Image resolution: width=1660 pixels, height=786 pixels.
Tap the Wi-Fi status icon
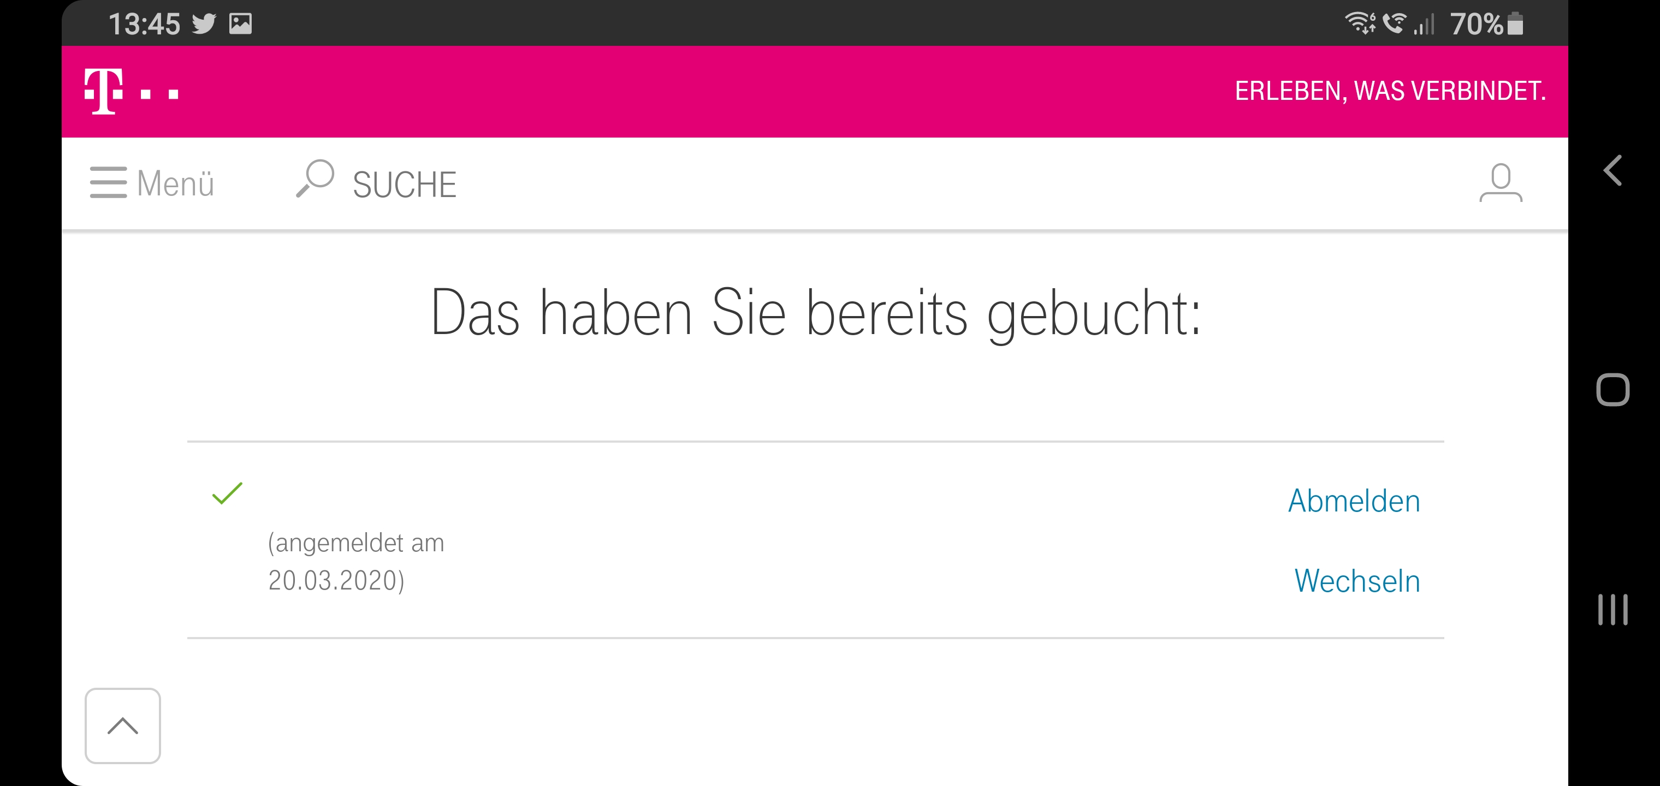(1360, 23)
